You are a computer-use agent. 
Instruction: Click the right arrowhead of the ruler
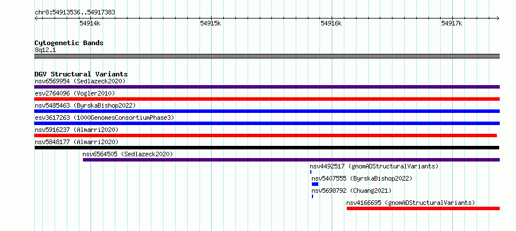point(498,19)
